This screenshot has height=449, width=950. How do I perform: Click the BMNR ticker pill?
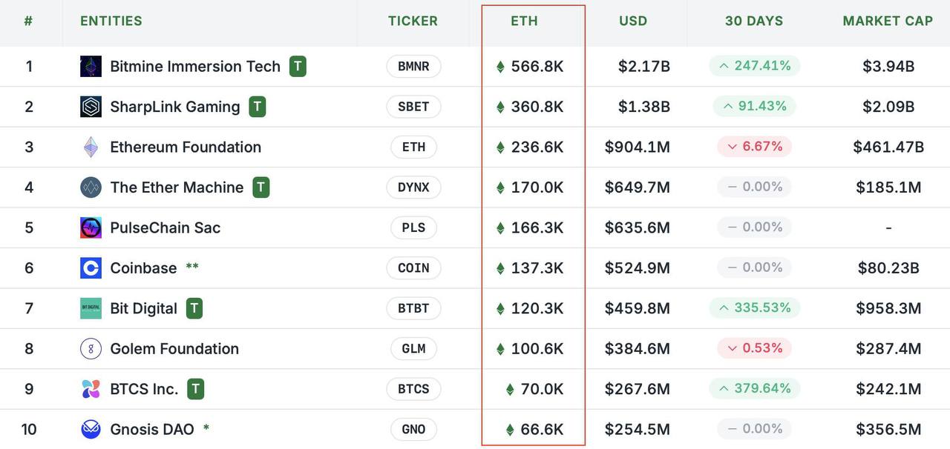click(413, 66)
